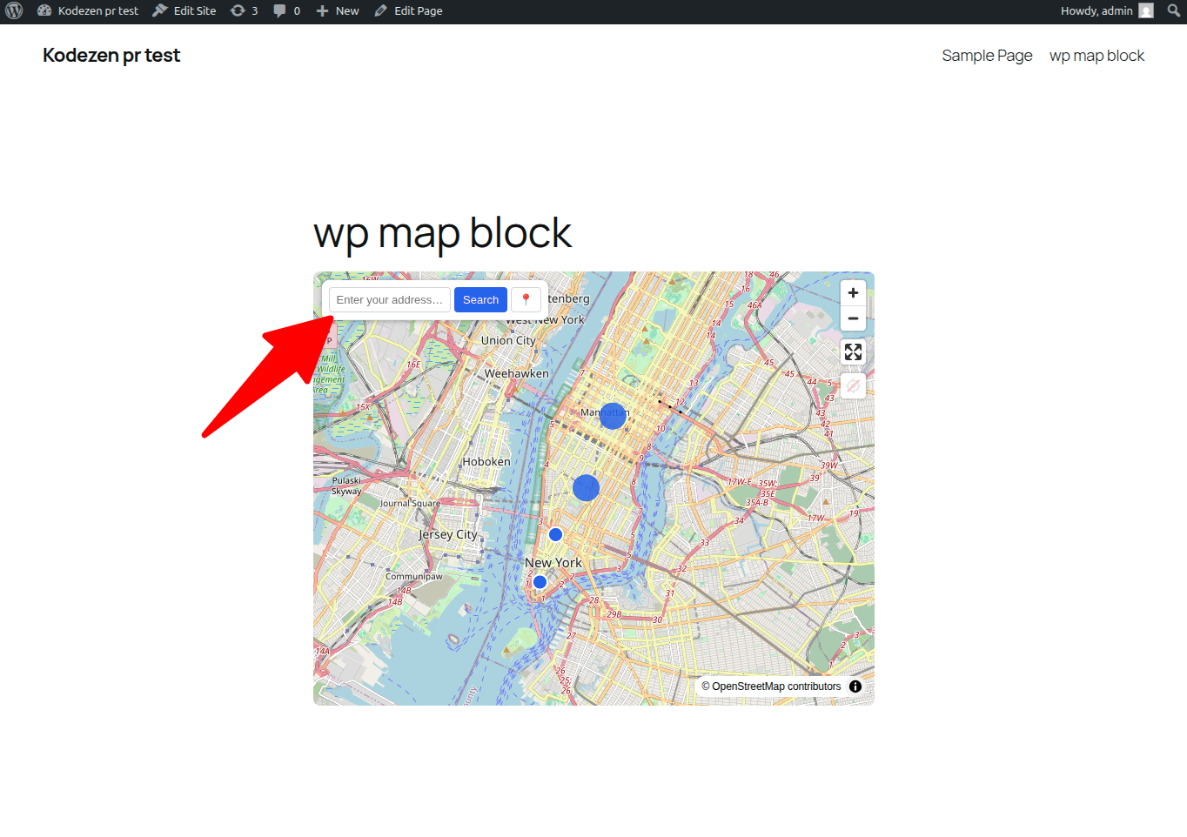Use the locate-me pin button
1187x837 pixels.
coord(526,300)
